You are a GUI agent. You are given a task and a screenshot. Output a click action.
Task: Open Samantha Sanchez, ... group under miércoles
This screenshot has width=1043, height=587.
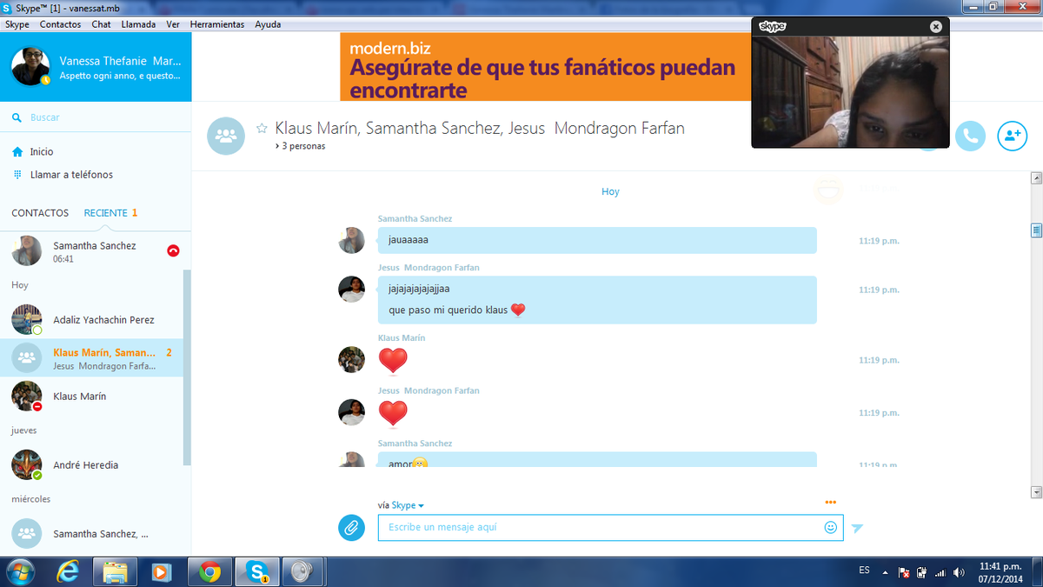(91, 533)
